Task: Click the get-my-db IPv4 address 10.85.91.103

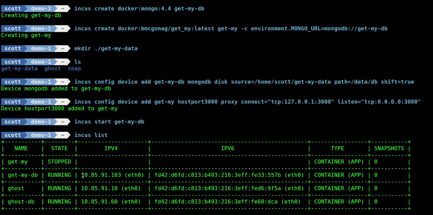Action: pos(101,175)
